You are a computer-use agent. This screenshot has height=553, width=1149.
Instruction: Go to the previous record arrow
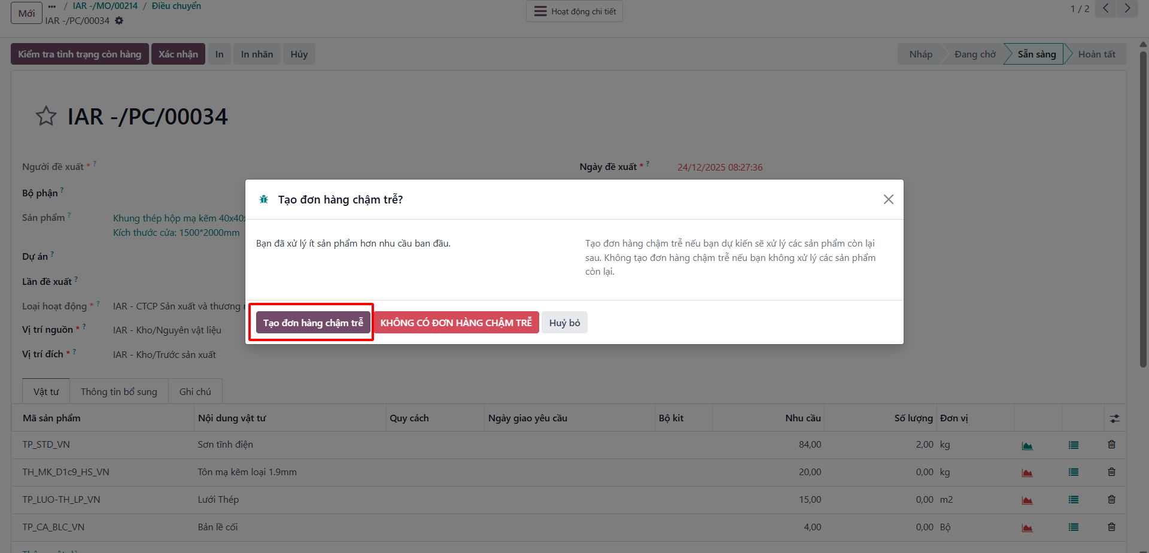coord(1105,8)
